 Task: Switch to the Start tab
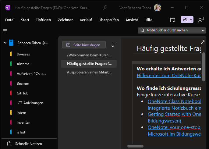click(25, 20)
